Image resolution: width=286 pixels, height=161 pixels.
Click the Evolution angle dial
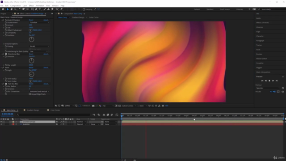tap(31, 39)
